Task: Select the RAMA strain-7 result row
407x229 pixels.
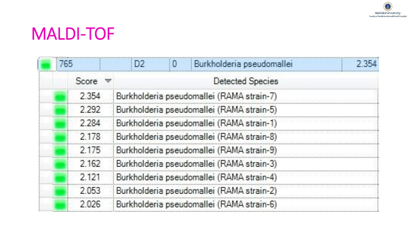Action: (x=196, y=96)
